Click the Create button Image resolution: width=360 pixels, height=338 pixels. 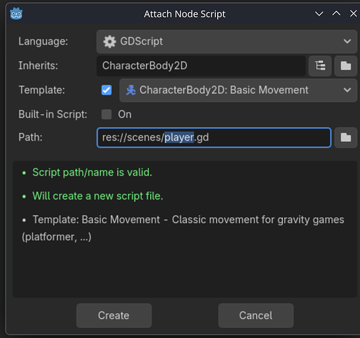click(114, 316)
